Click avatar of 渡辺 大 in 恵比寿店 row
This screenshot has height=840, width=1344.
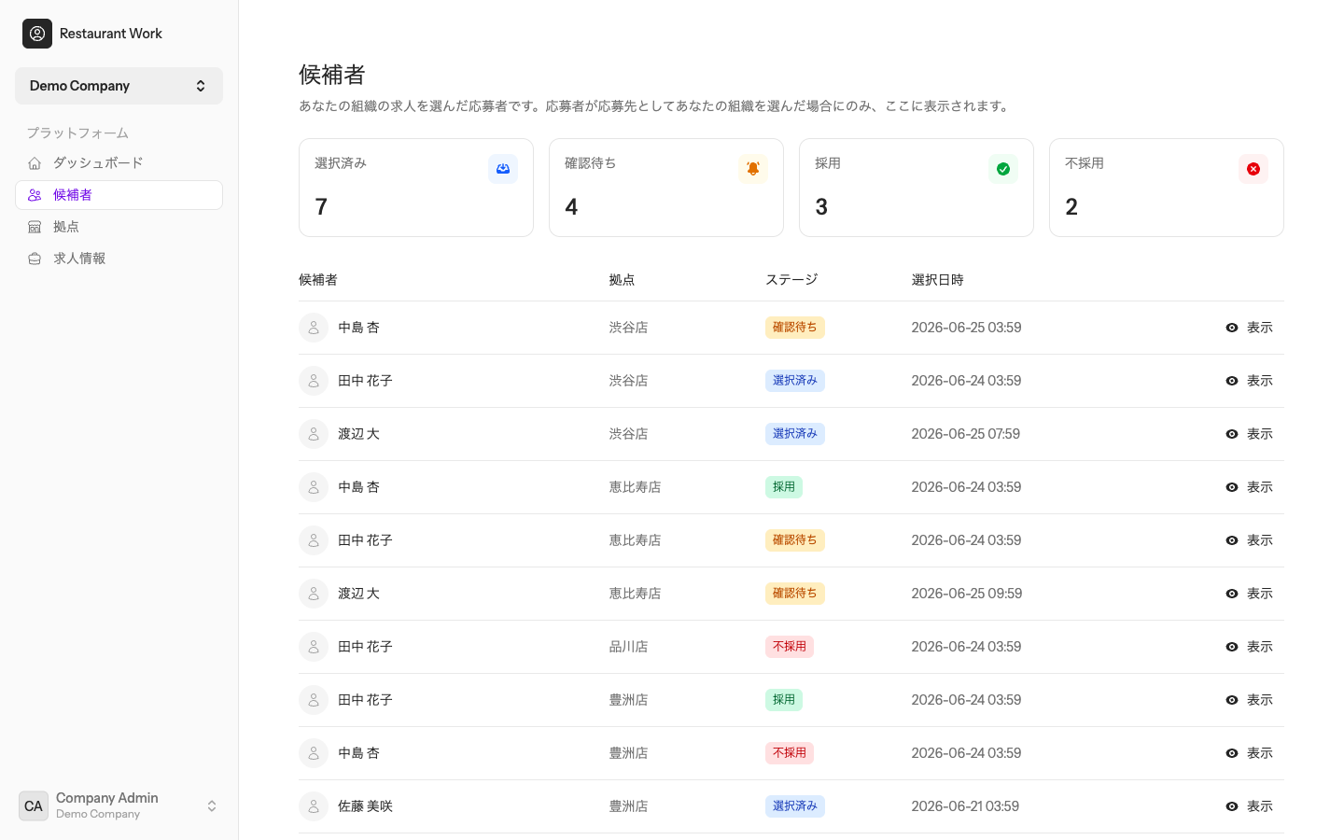coord(314,594)
